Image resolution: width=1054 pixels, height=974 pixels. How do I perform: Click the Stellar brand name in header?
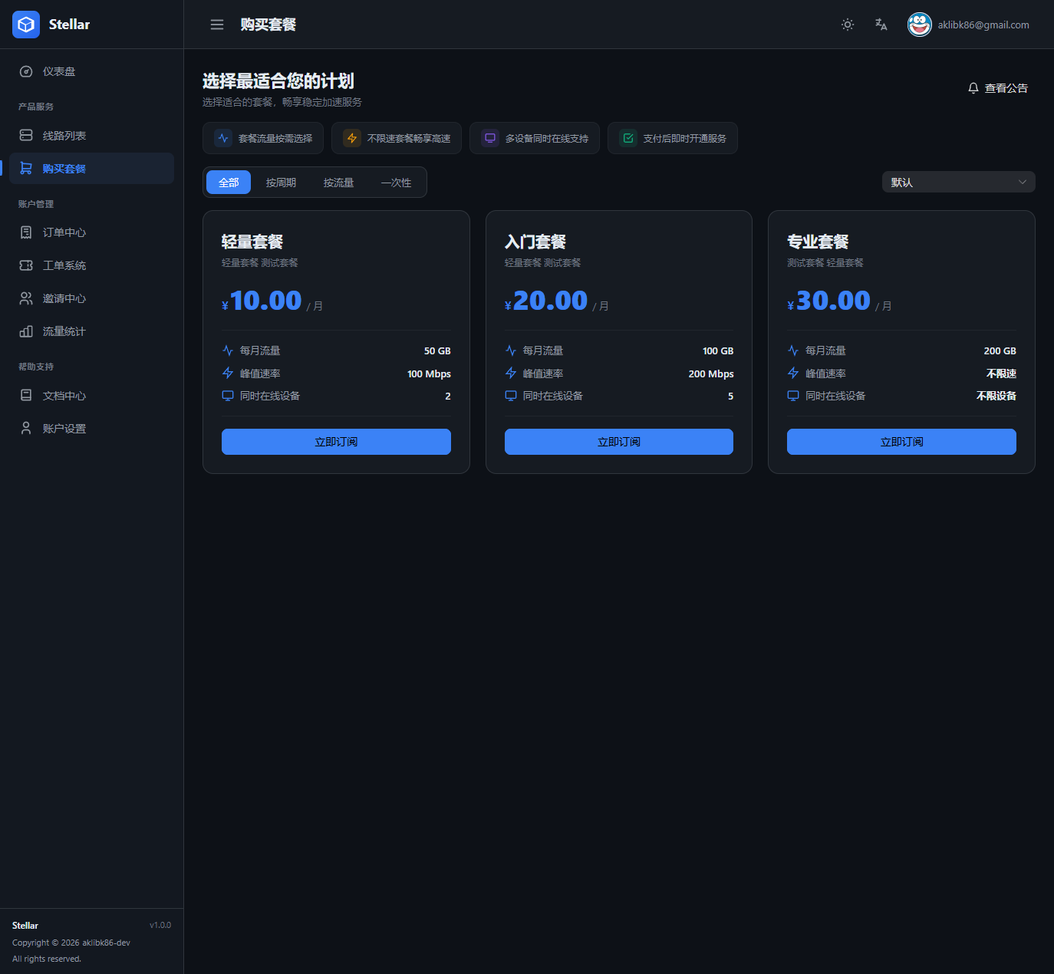tap(69, 25)
